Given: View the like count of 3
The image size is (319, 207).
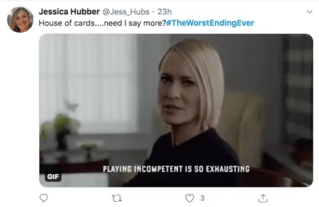Looking at the screenshot, I should coord(202,198).
